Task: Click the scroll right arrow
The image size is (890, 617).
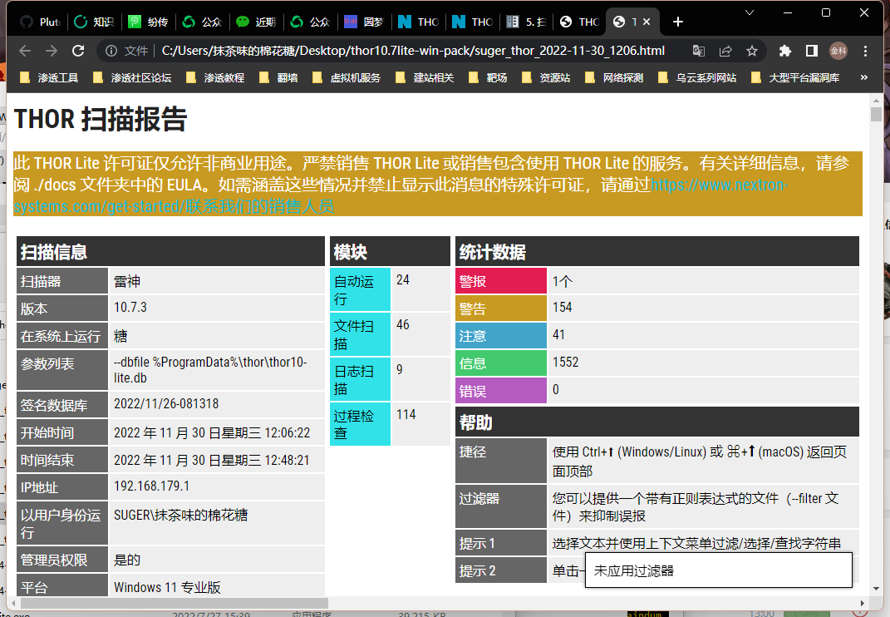Action: [x=863, y=603]
